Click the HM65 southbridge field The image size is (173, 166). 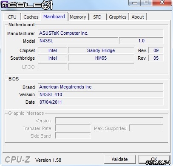tap(101, 58)
